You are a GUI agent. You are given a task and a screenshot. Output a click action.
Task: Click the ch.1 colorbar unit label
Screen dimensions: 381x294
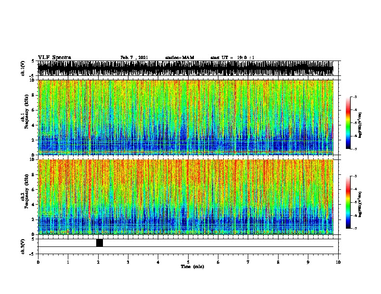click(360, 125)
